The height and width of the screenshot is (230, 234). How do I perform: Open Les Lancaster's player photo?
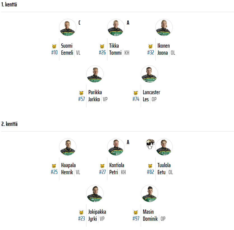pyautogui.click(x=149, y=74)
